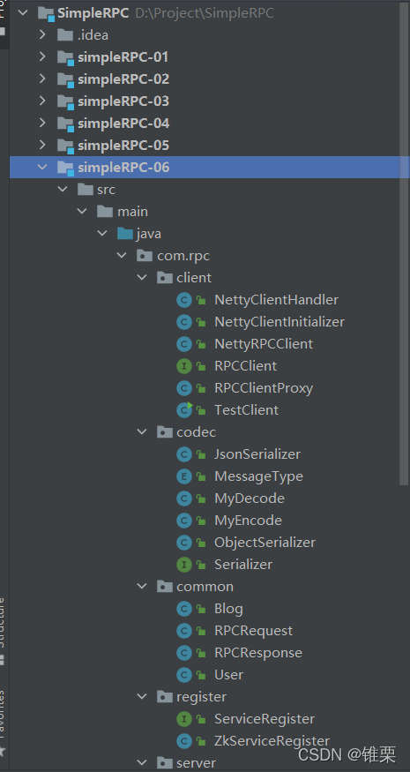The width and height of the screenshot is (410, 772).
Task: Collapse the simpleRPC-06 module arrow
Action: [x=43, y=168]
